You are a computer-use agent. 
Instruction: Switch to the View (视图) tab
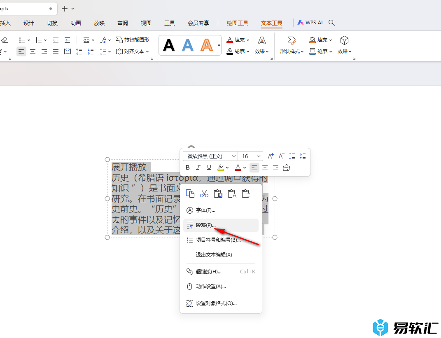[x=146, y=23]
